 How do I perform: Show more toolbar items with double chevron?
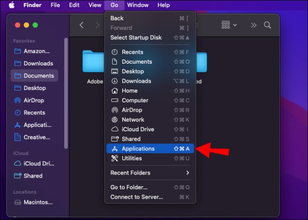point(254,25)
